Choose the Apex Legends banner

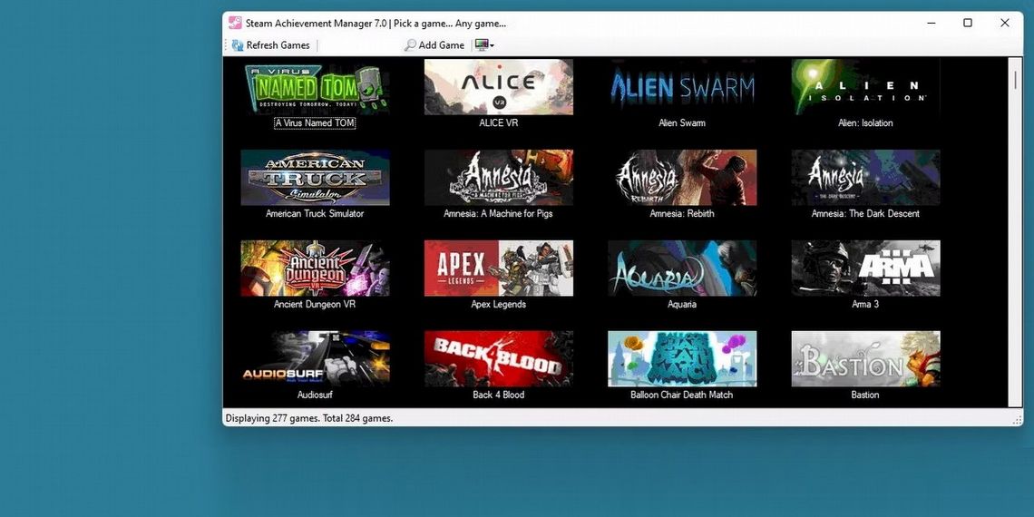(499, 268)
